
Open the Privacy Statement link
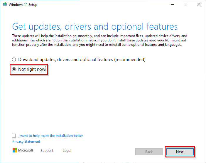(26, 142)
